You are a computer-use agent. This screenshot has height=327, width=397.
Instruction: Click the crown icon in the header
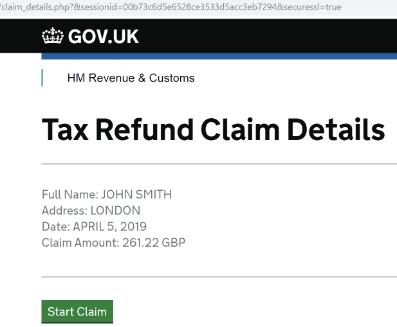53,36
